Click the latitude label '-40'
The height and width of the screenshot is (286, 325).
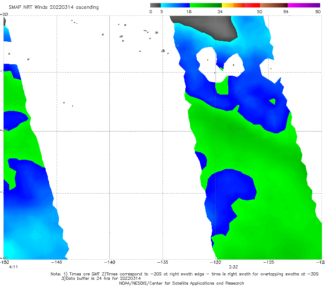tap(4, 258)
